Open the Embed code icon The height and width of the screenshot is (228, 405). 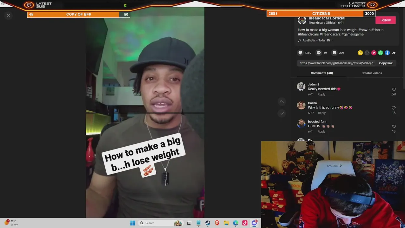367,53
